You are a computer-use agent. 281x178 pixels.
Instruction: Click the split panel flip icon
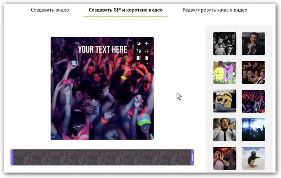[x=139, y=58]
